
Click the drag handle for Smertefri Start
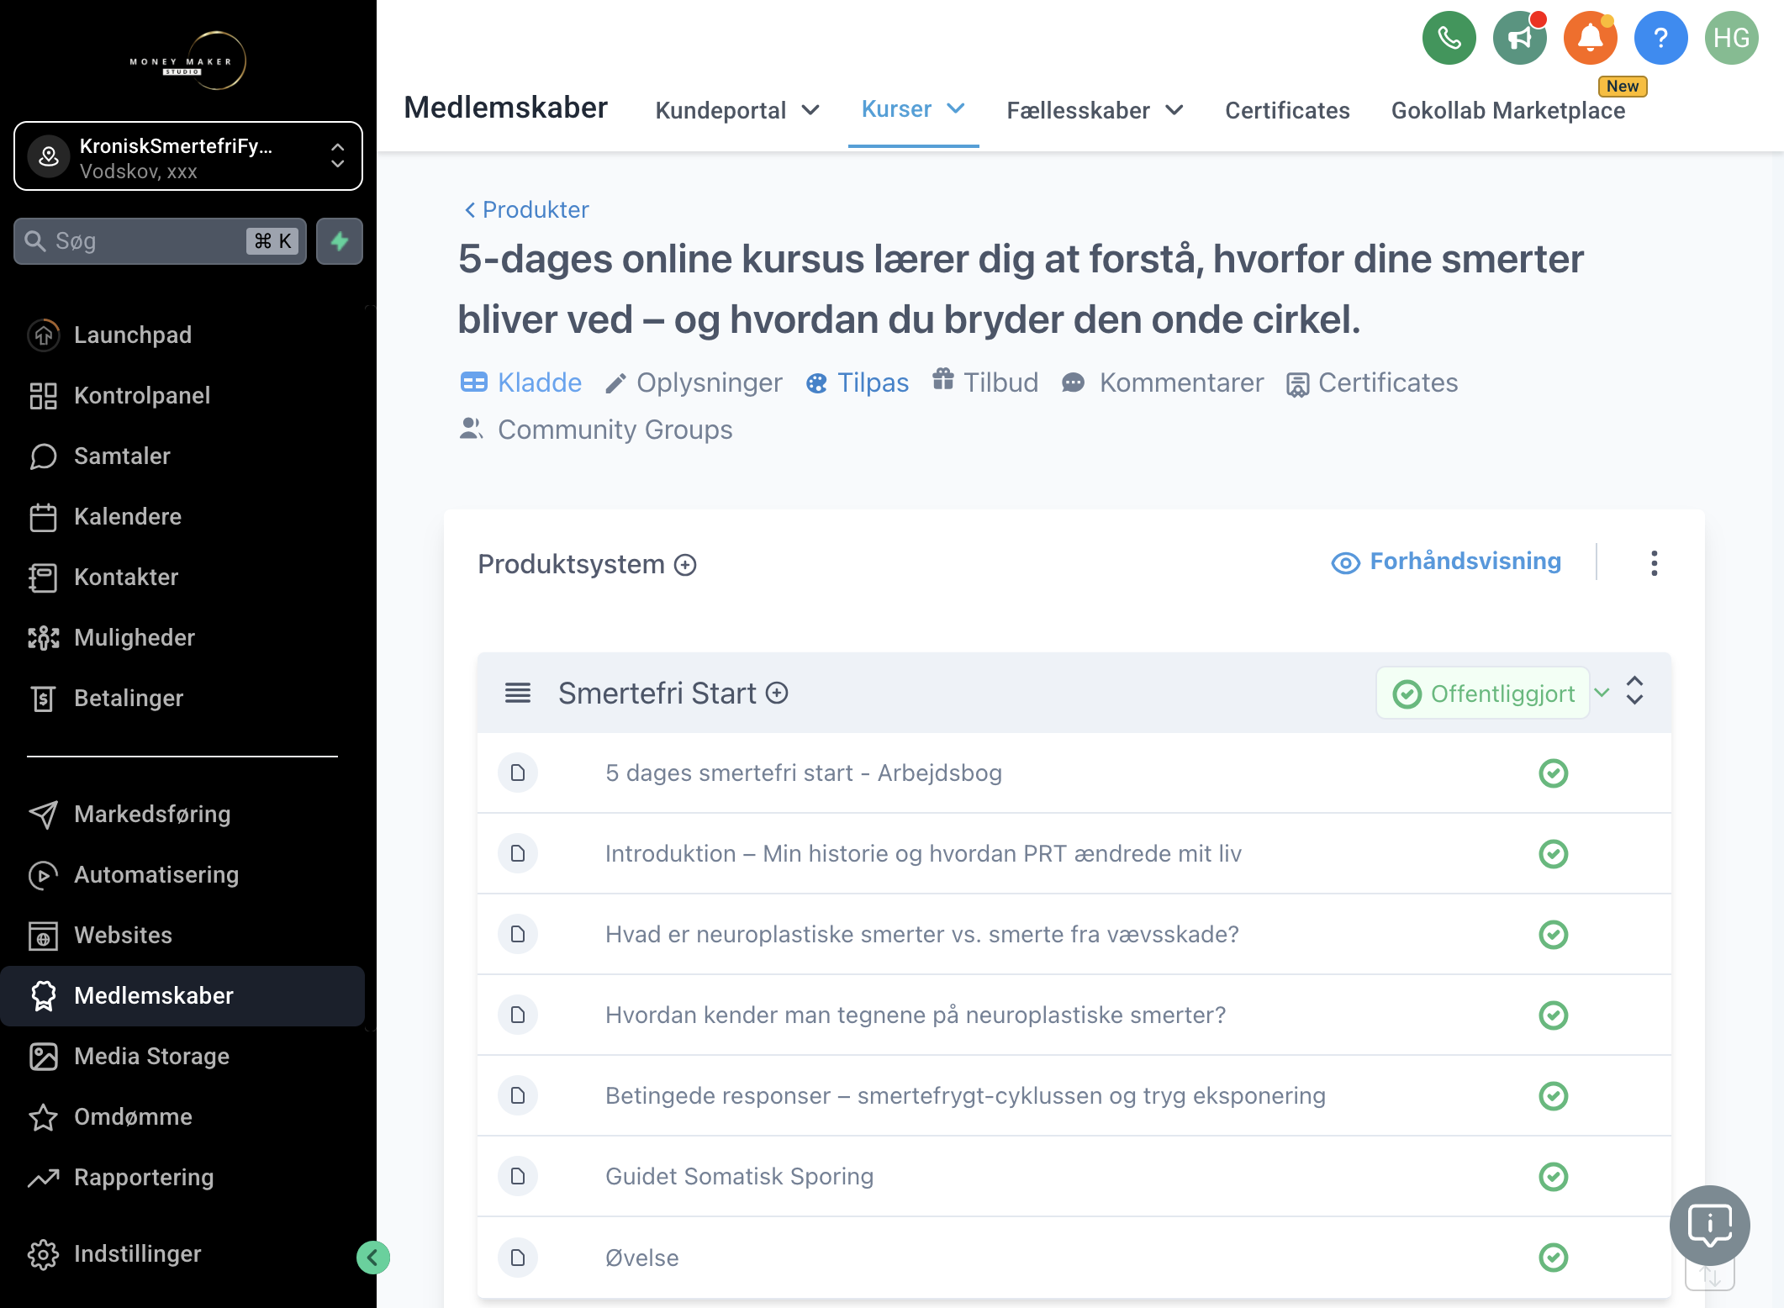click(518, 694)
